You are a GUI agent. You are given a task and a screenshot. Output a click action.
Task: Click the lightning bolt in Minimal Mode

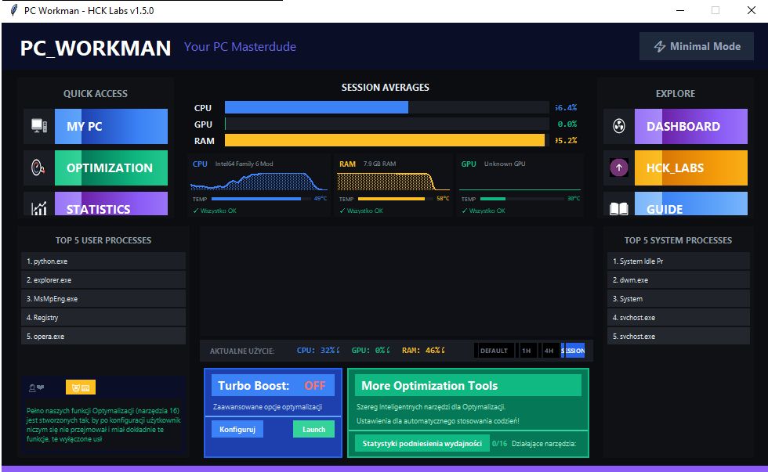tap(662, 46)
